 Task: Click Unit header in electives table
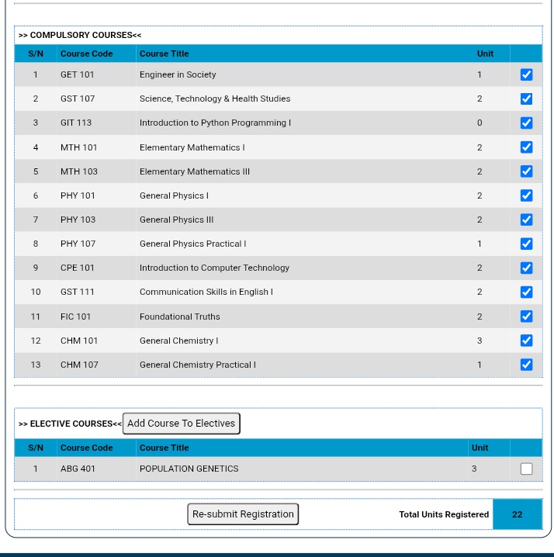[x=480, y=448]
